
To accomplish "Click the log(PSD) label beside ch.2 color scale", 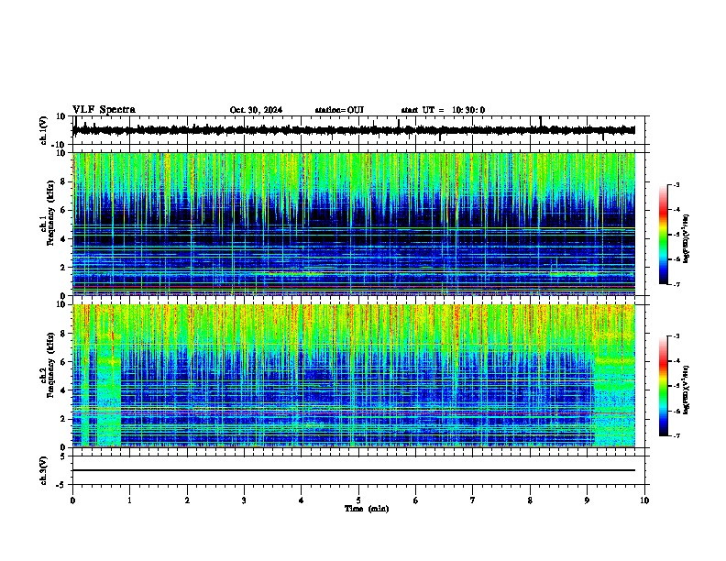I will click(686, 390).
